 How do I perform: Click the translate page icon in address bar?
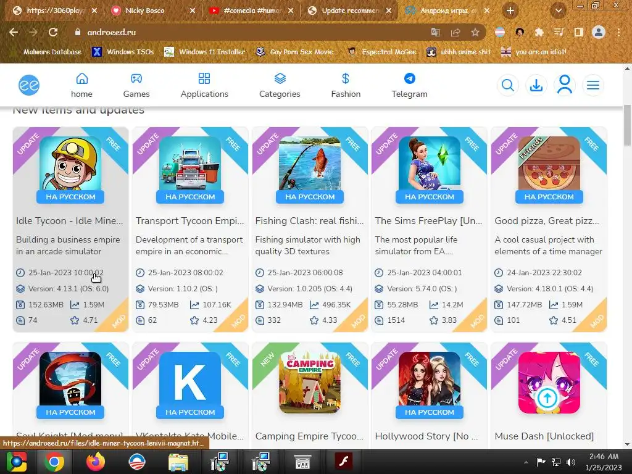click(436, 32)
